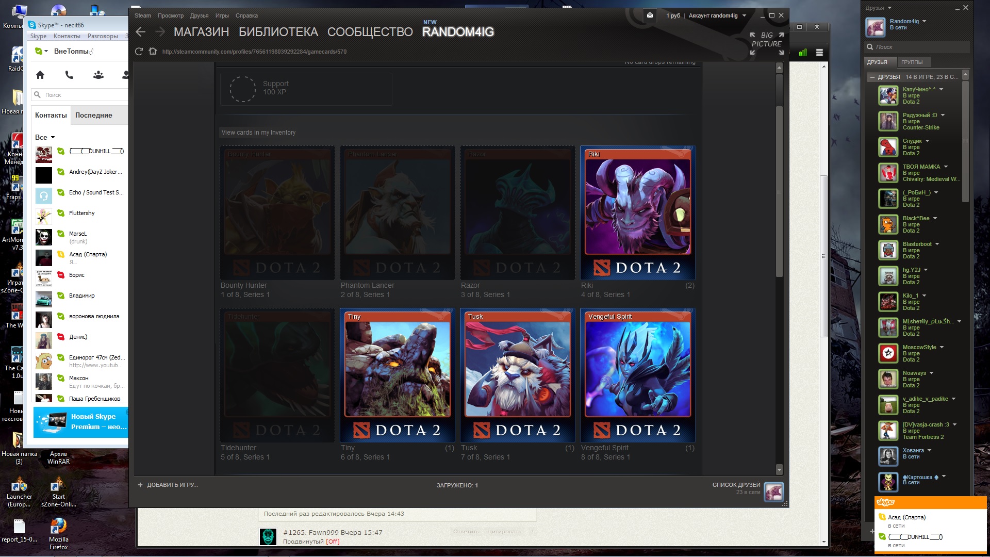990x557 pixels.
Task: Open СПИСОК ДРУЗЕЙ at bottom of Steam
Action: 736,485
